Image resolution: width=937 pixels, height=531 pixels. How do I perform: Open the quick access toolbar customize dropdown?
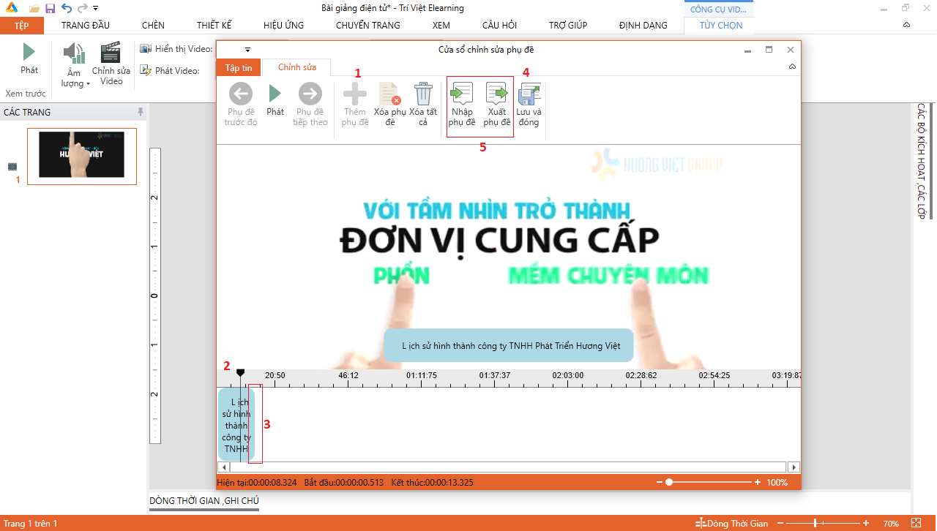96,8
